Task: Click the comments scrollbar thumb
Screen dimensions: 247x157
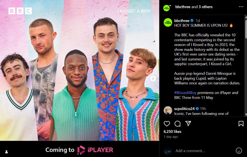Action: coord(246,29)
